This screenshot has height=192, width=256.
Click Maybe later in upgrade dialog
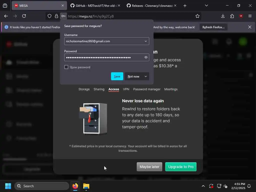pyautogui.click(x=149, y=167)
